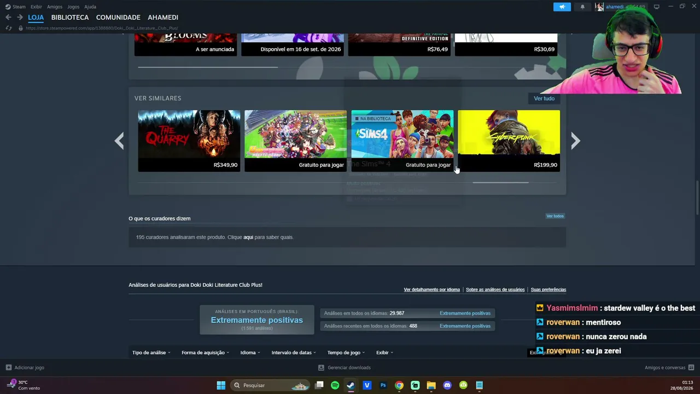
Task: Select the Extremamente positivas Portuguese reviews box
Action: coord(257,320)
